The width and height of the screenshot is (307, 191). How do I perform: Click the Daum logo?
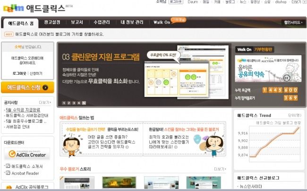coord(14,8)
